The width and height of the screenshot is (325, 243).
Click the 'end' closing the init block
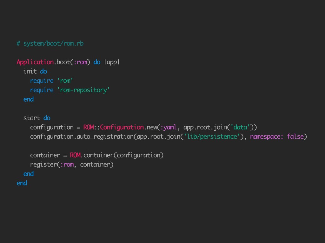coord(29,99)
